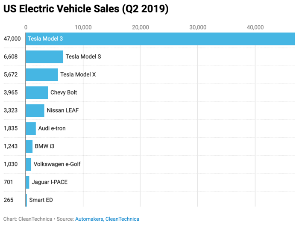Screen dimensions: 299x225
Task: Select the 265 sales value
Action: tap(8, 200)
